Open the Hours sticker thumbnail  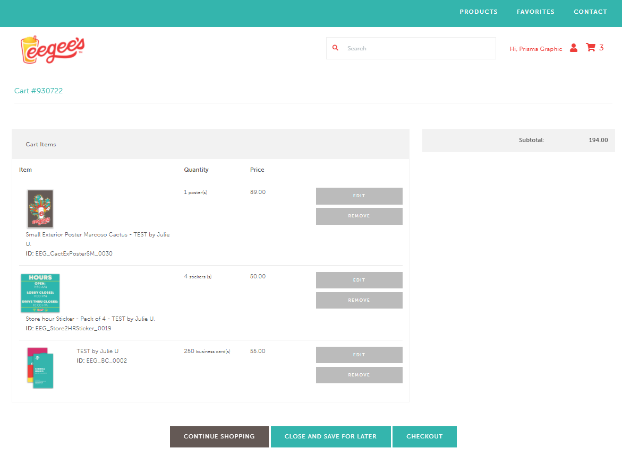tap(40, 293)
